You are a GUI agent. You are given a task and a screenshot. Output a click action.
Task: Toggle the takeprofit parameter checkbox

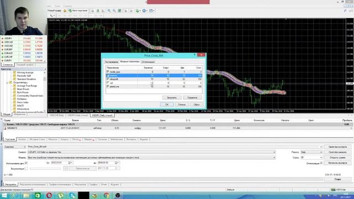pyautogui.click(x=108, y=79)
